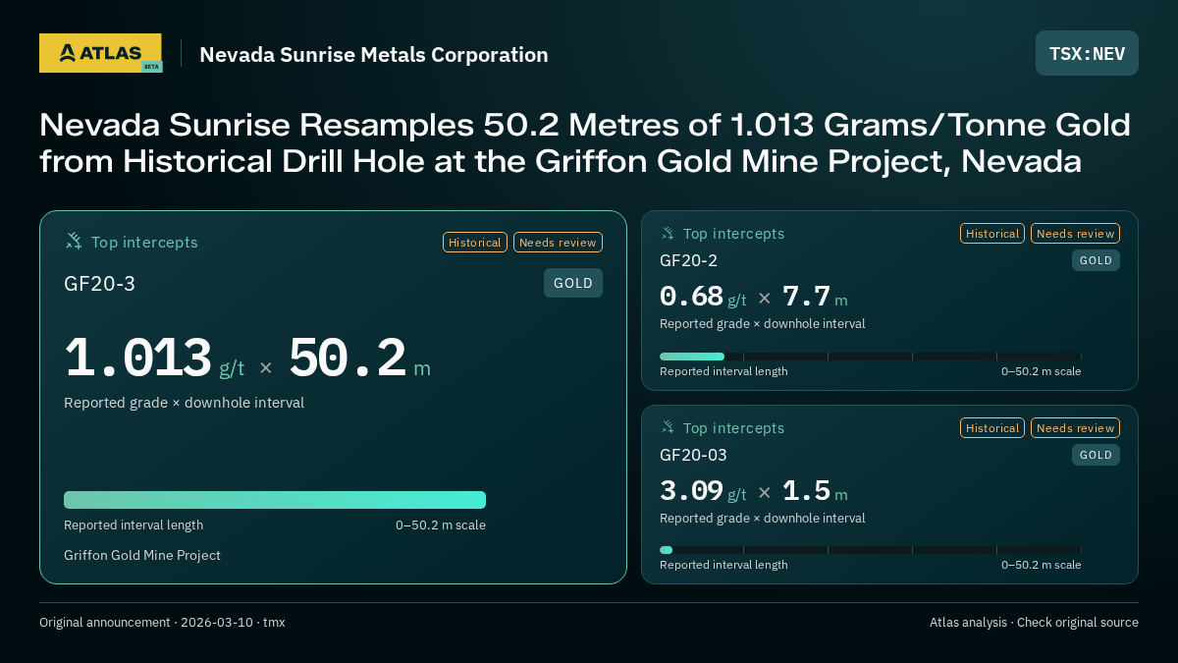Viewport: 1178px width, 663px height.
Task: Click the announcement headline text
Action: click(x=585, y=142)
